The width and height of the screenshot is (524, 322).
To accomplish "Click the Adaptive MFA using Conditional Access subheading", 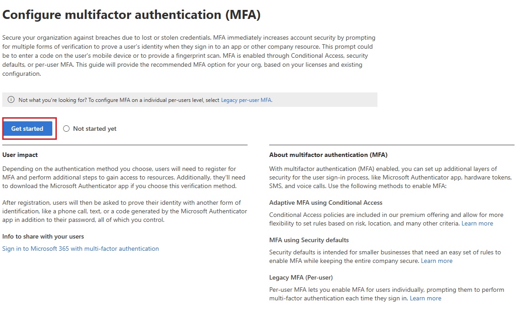I will (326, 203).
